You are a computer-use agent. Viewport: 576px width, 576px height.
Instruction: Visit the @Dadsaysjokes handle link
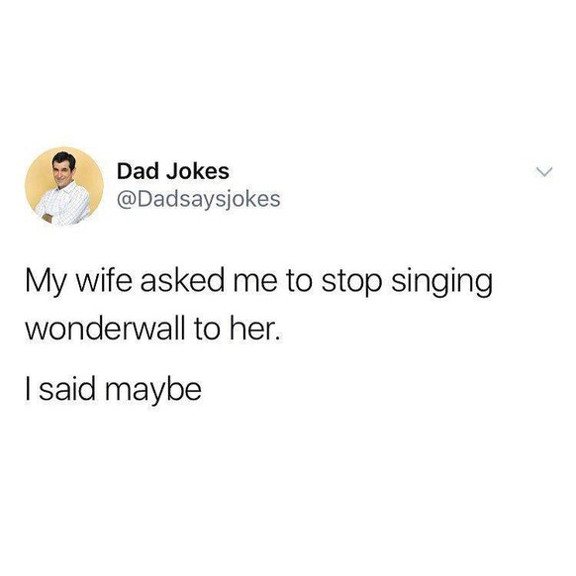pyautogui.click(x=199, y=200)
